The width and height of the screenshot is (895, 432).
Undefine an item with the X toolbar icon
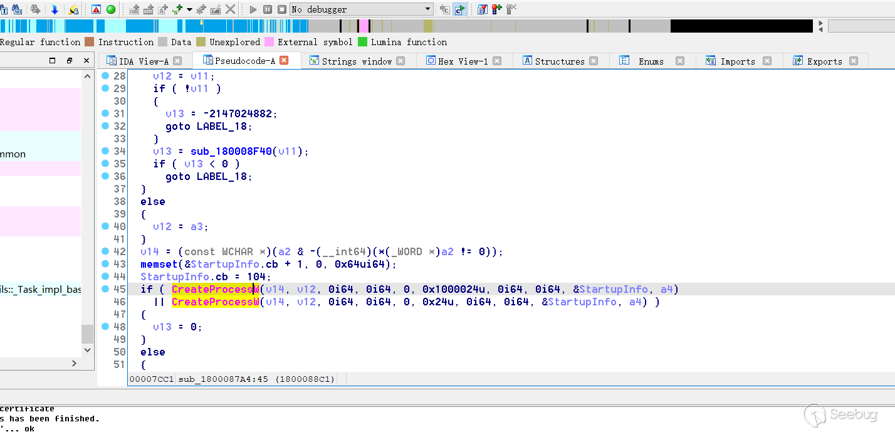pyautogui.click(x=230, y=9)
